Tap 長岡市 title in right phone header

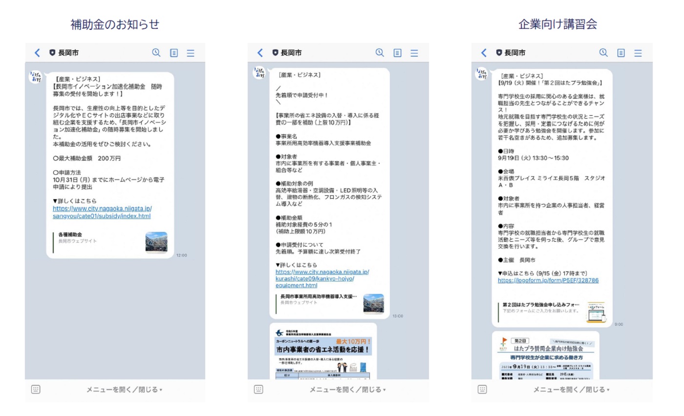point(515,53)
